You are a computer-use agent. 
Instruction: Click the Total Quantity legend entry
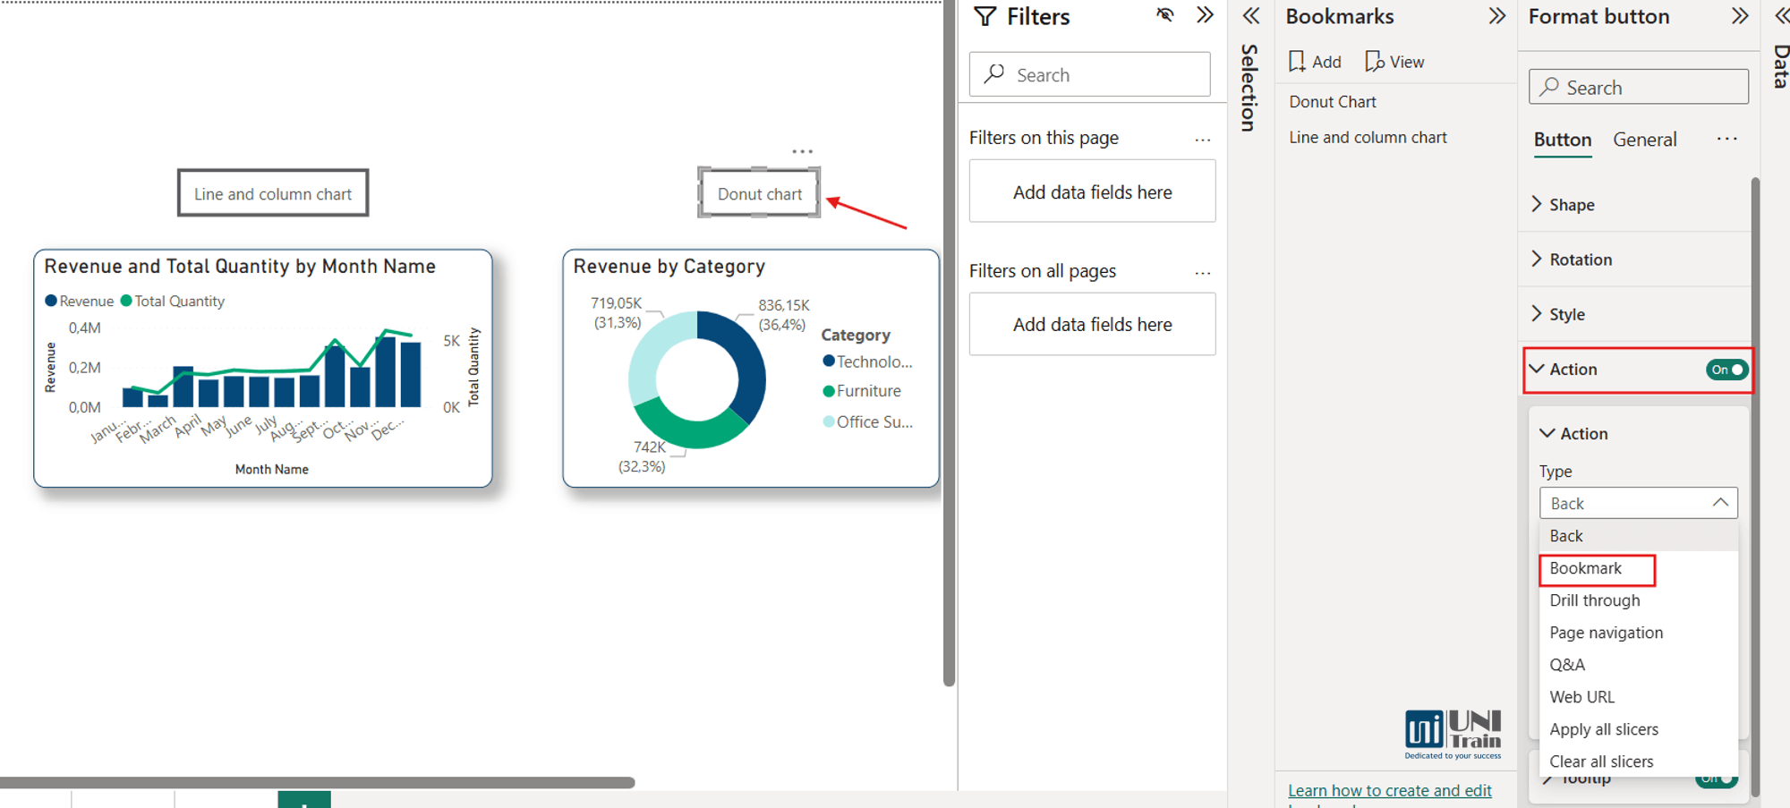(173, 302)
